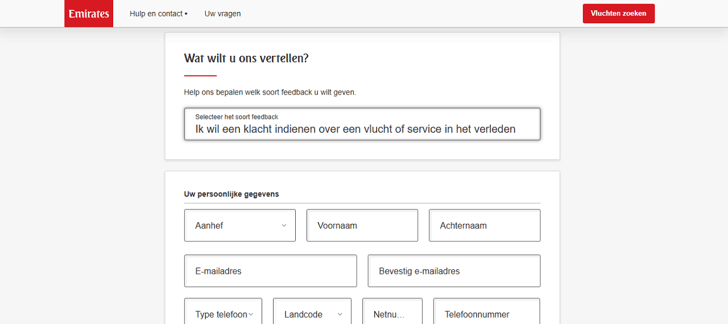Open the Selecteer het soort feedback dropdown
Screen dimensions: 728x324
click(362, 124)
